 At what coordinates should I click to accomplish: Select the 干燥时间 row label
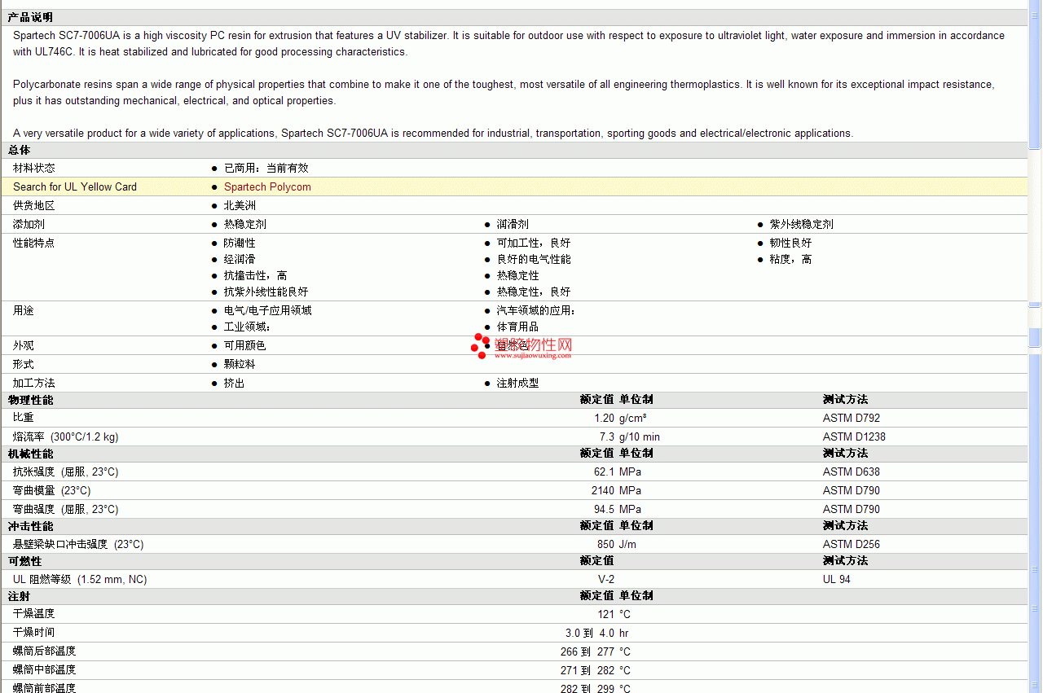point(34,632)
